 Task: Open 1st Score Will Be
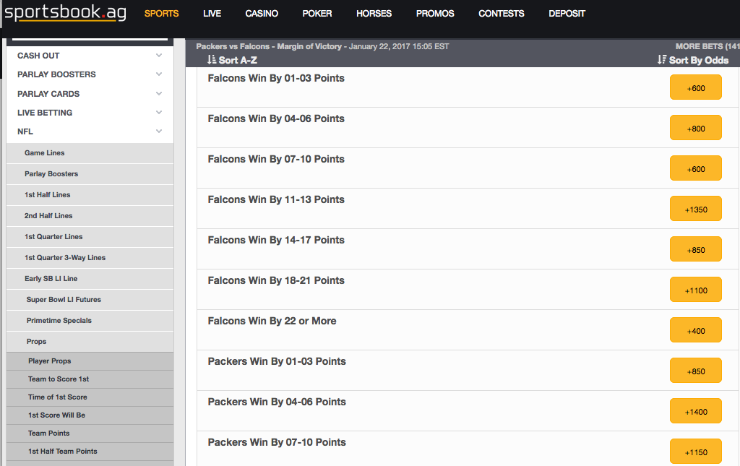click(x=90, y=415)
